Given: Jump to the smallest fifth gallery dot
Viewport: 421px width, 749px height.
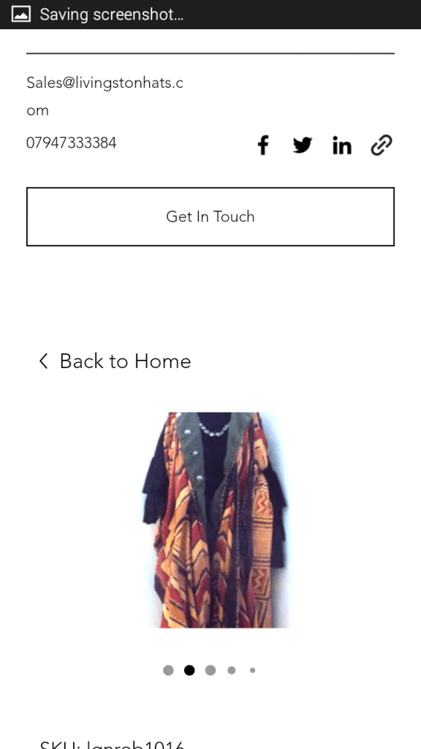Looking at the screenshot, I should tap(252, 670).
